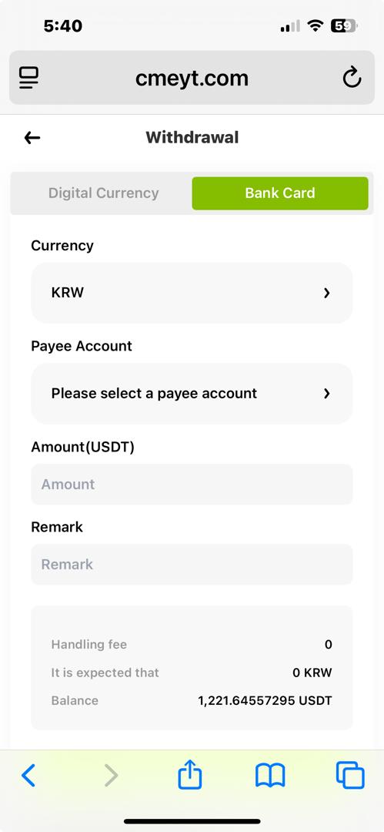The height and width of the screenshot is (832, 384).
Task: Tap the Withdrawal page title
Action: point(192,137)
